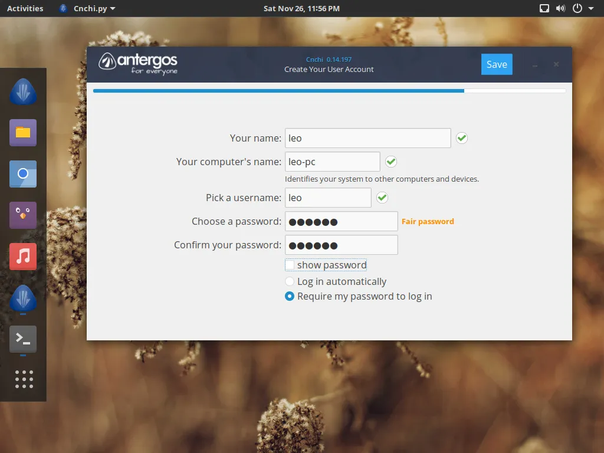Focus the Choose a password field

click(342, 221)
